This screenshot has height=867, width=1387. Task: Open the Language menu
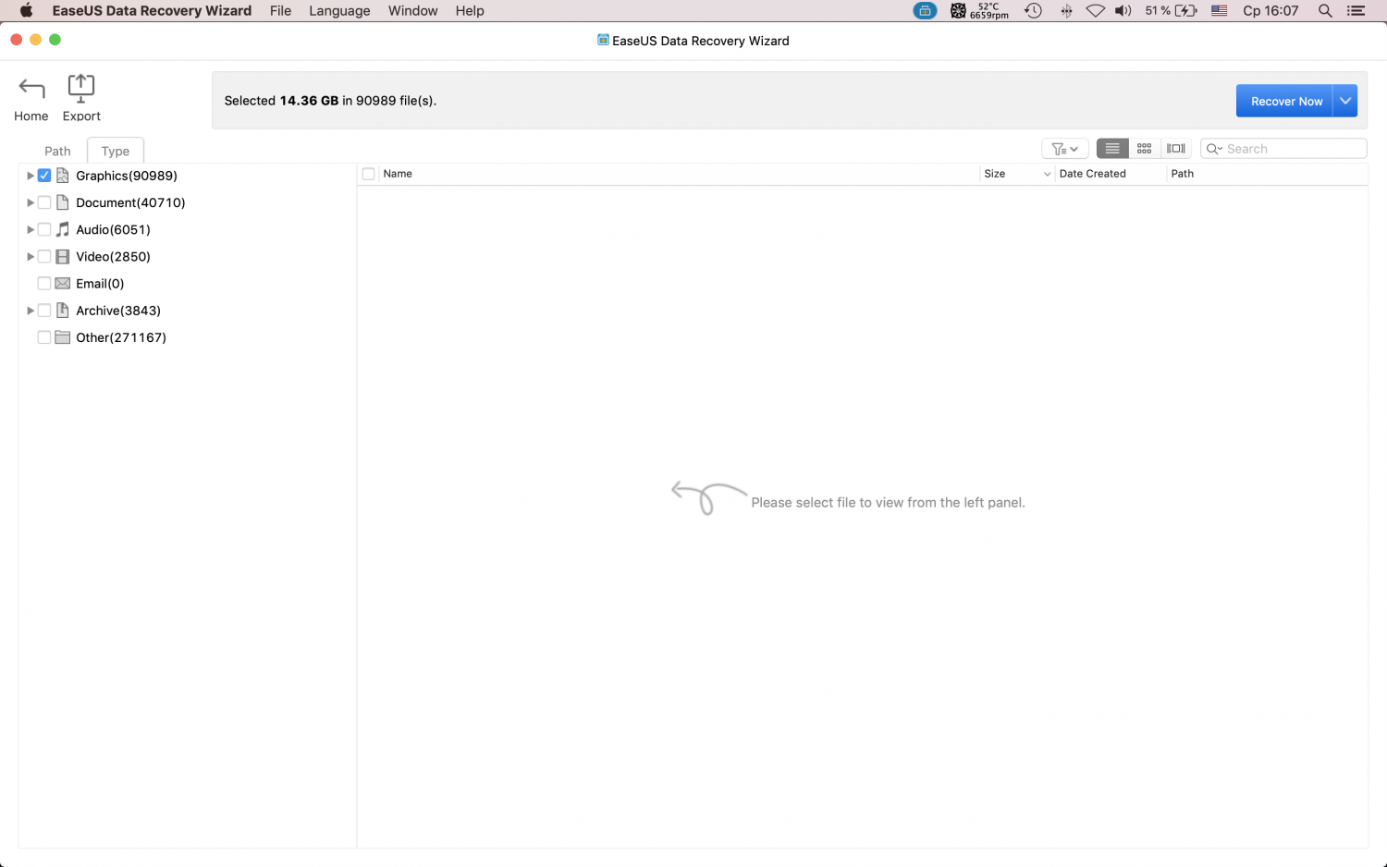point(339,11)
